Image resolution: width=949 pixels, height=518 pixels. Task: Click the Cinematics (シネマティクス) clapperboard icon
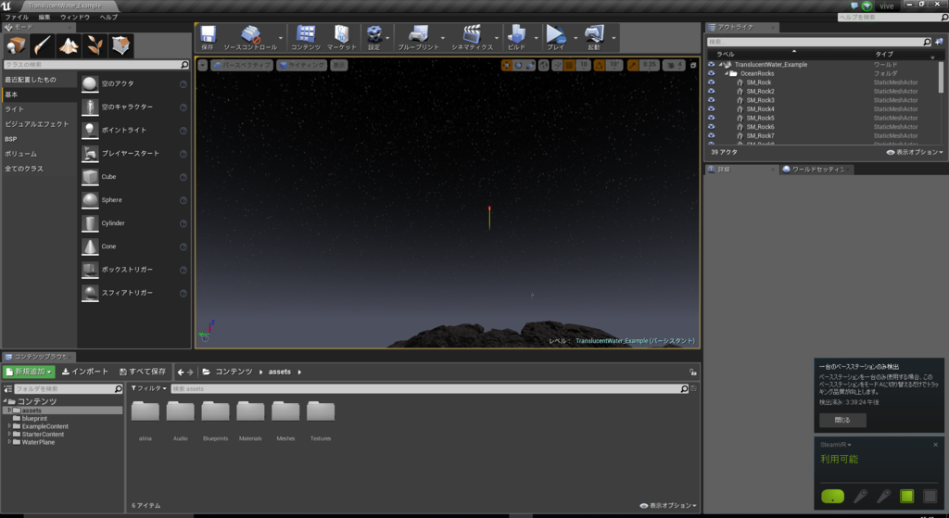[x=472, y=34]
